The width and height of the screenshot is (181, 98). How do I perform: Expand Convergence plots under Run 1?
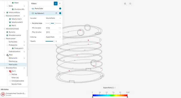10,81
